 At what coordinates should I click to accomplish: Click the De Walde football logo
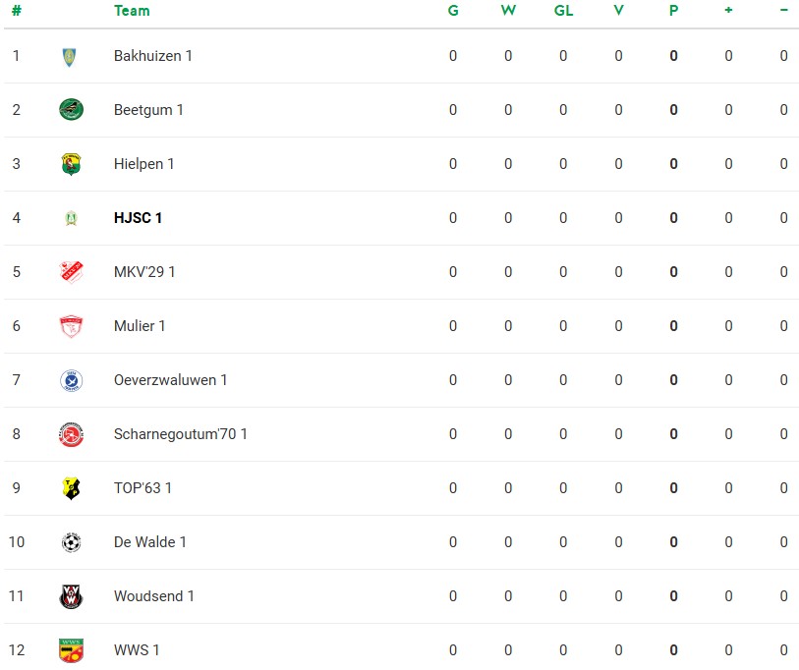click(x=72, y=542)
